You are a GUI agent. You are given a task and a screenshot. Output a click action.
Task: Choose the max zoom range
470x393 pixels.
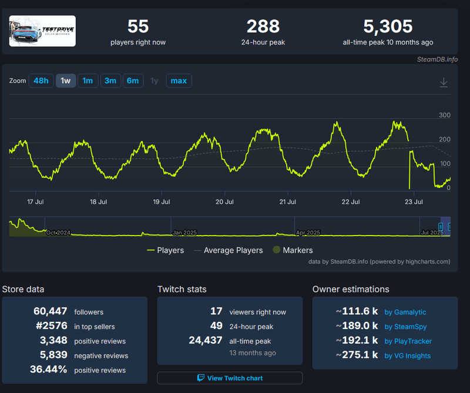tap(179, 80)
